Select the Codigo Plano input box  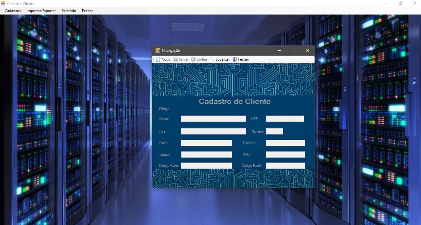206,165
